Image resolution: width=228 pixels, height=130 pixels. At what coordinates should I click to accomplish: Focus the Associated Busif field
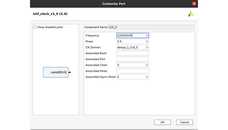(133, 53)
